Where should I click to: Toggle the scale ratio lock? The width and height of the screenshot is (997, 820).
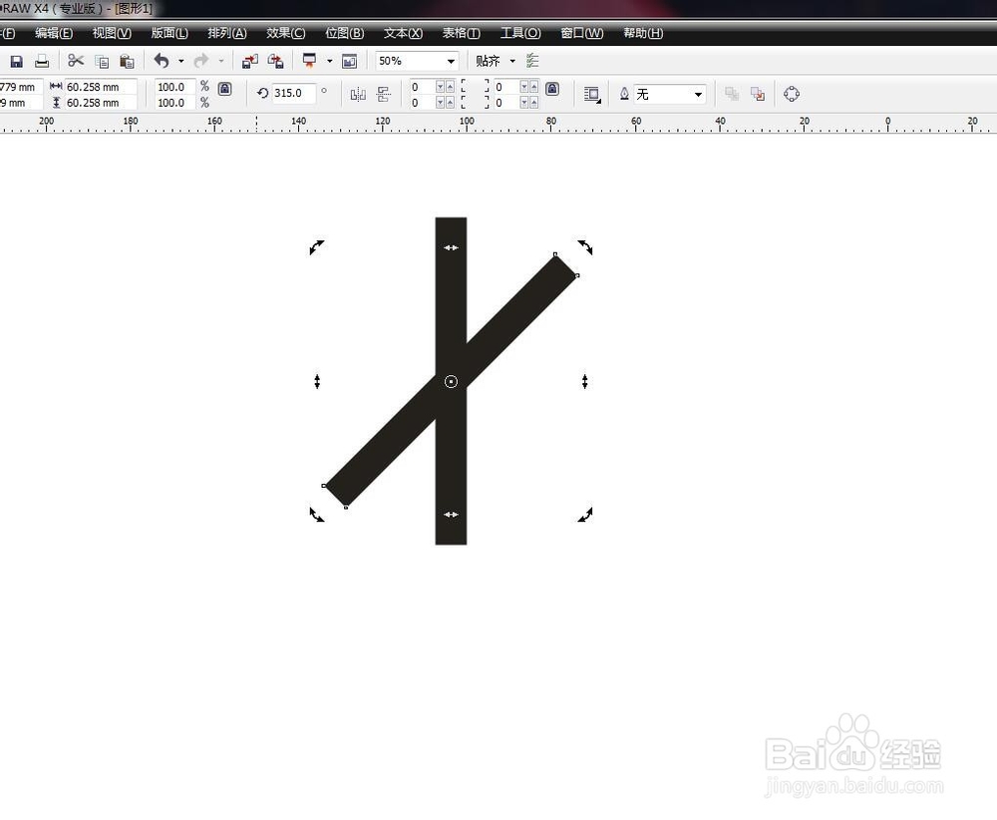click(x=224, y=89)
